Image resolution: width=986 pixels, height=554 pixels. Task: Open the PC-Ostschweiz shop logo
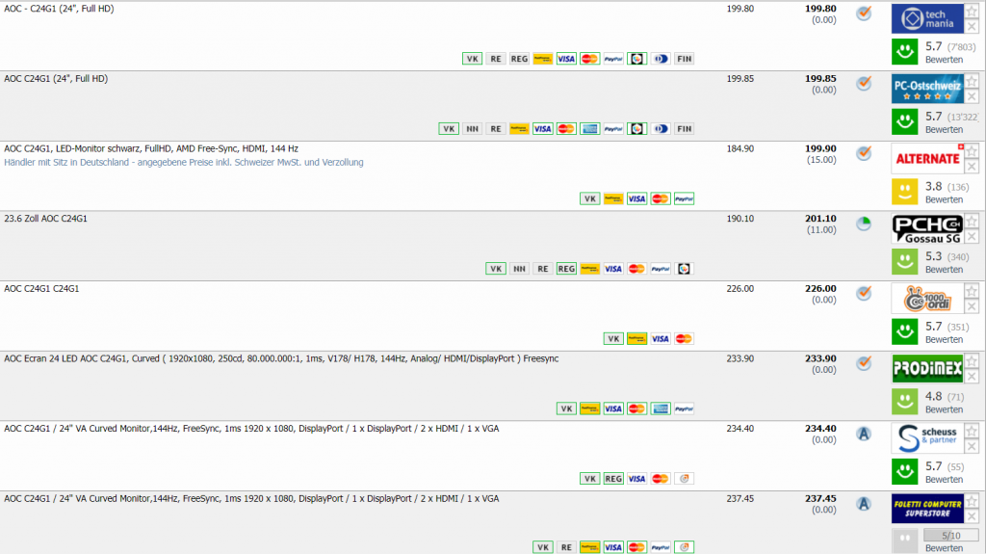click(927, 89)
